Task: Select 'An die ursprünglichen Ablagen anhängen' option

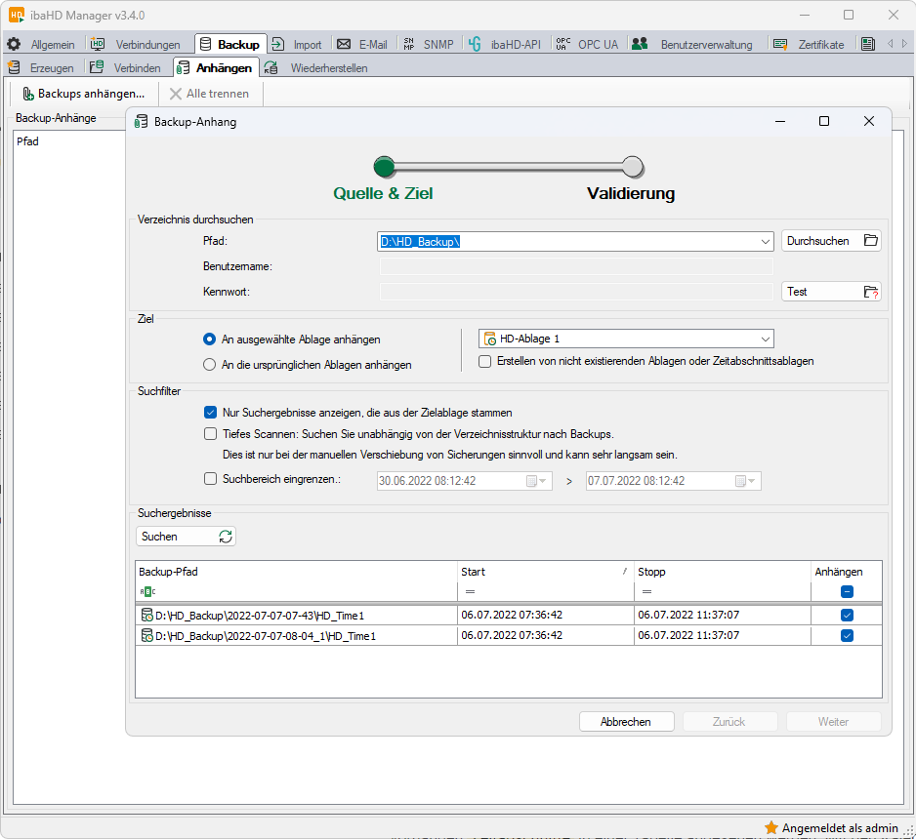Action: tap(209, 365)
